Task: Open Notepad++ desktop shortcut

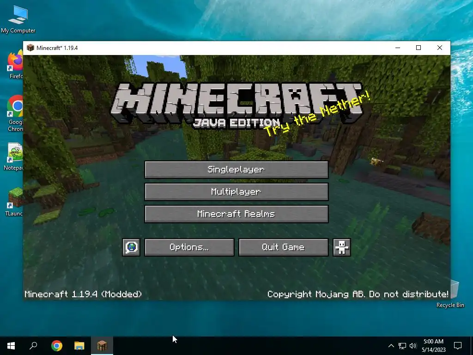Action: point(14,156)
